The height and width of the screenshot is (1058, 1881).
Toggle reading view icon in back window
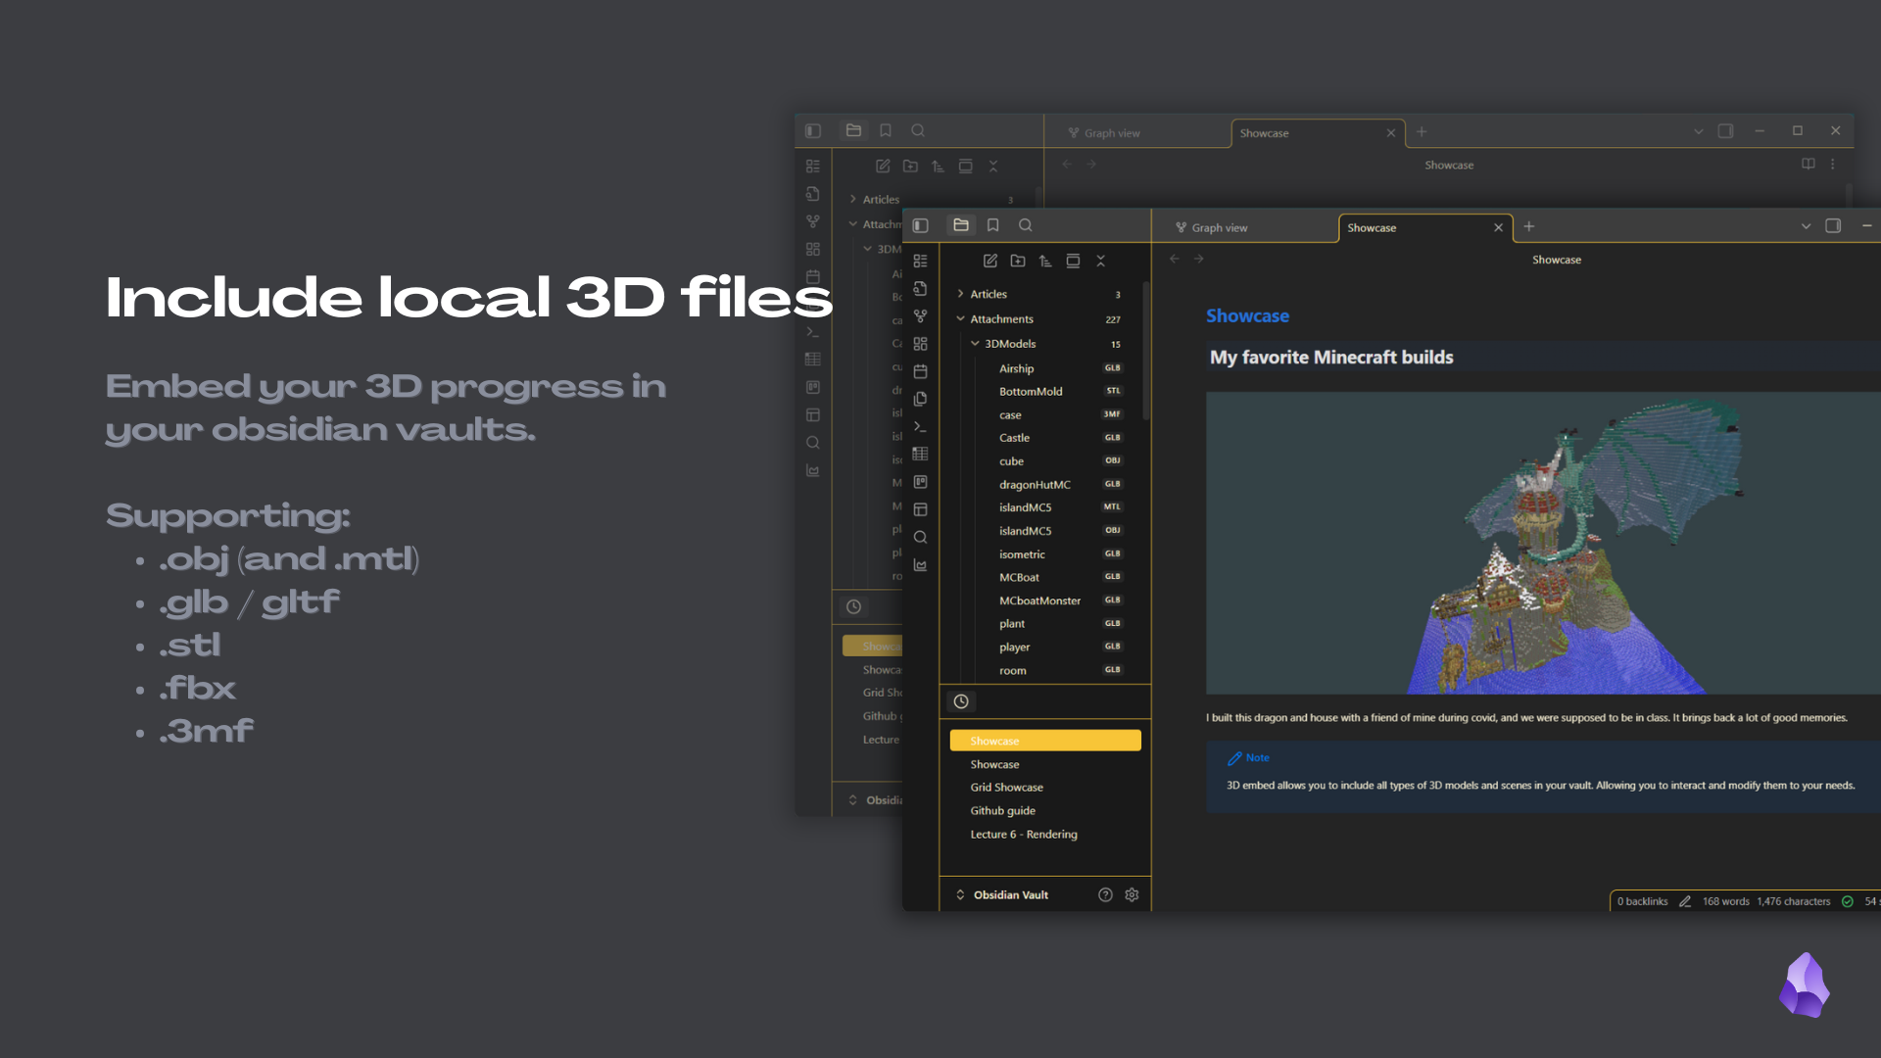click(1809, 164)
